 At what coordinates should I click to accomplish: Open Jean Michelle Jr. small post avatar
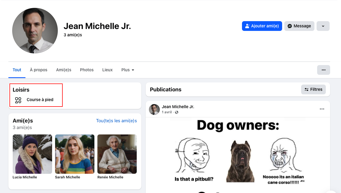[x=154, y=110]
